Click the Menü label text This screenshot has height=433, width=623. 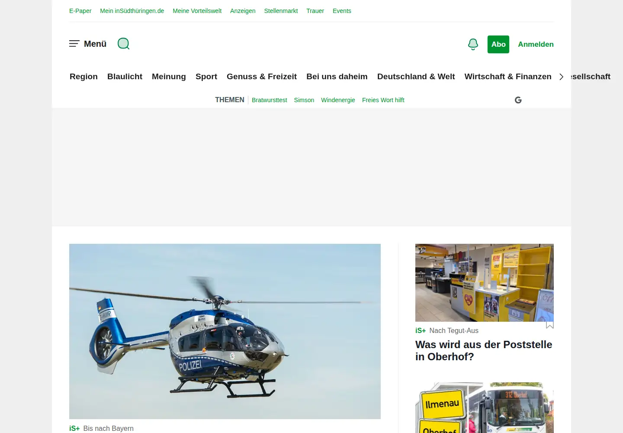pos(95,44)
